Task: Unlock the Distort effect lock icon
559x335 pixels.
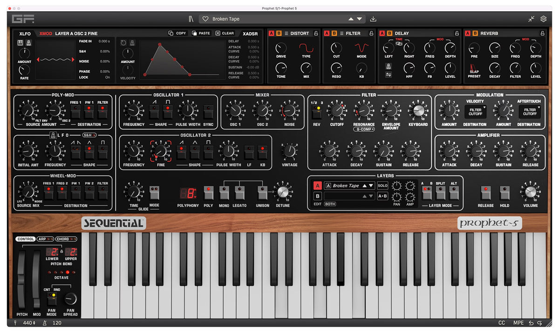Action: [x=316, y=34]
